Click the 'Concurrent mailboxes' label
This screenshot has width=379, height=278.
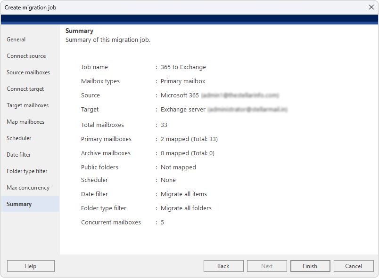coord(111,222)
